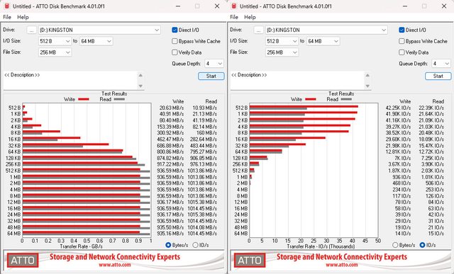Open the (D:) KINGSTON drive dropdown on left

coord(99,30)
